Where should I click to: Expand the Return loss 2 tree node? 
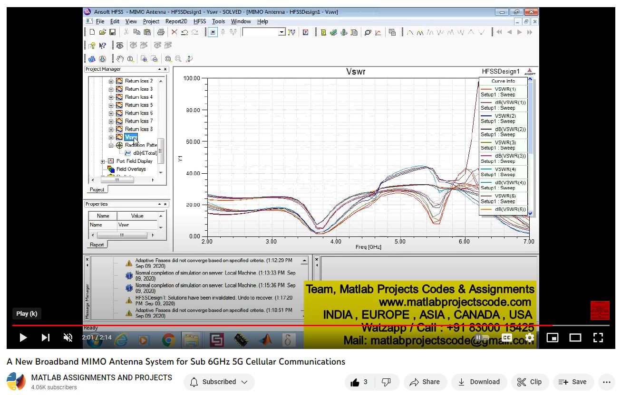tap(111, 81)
